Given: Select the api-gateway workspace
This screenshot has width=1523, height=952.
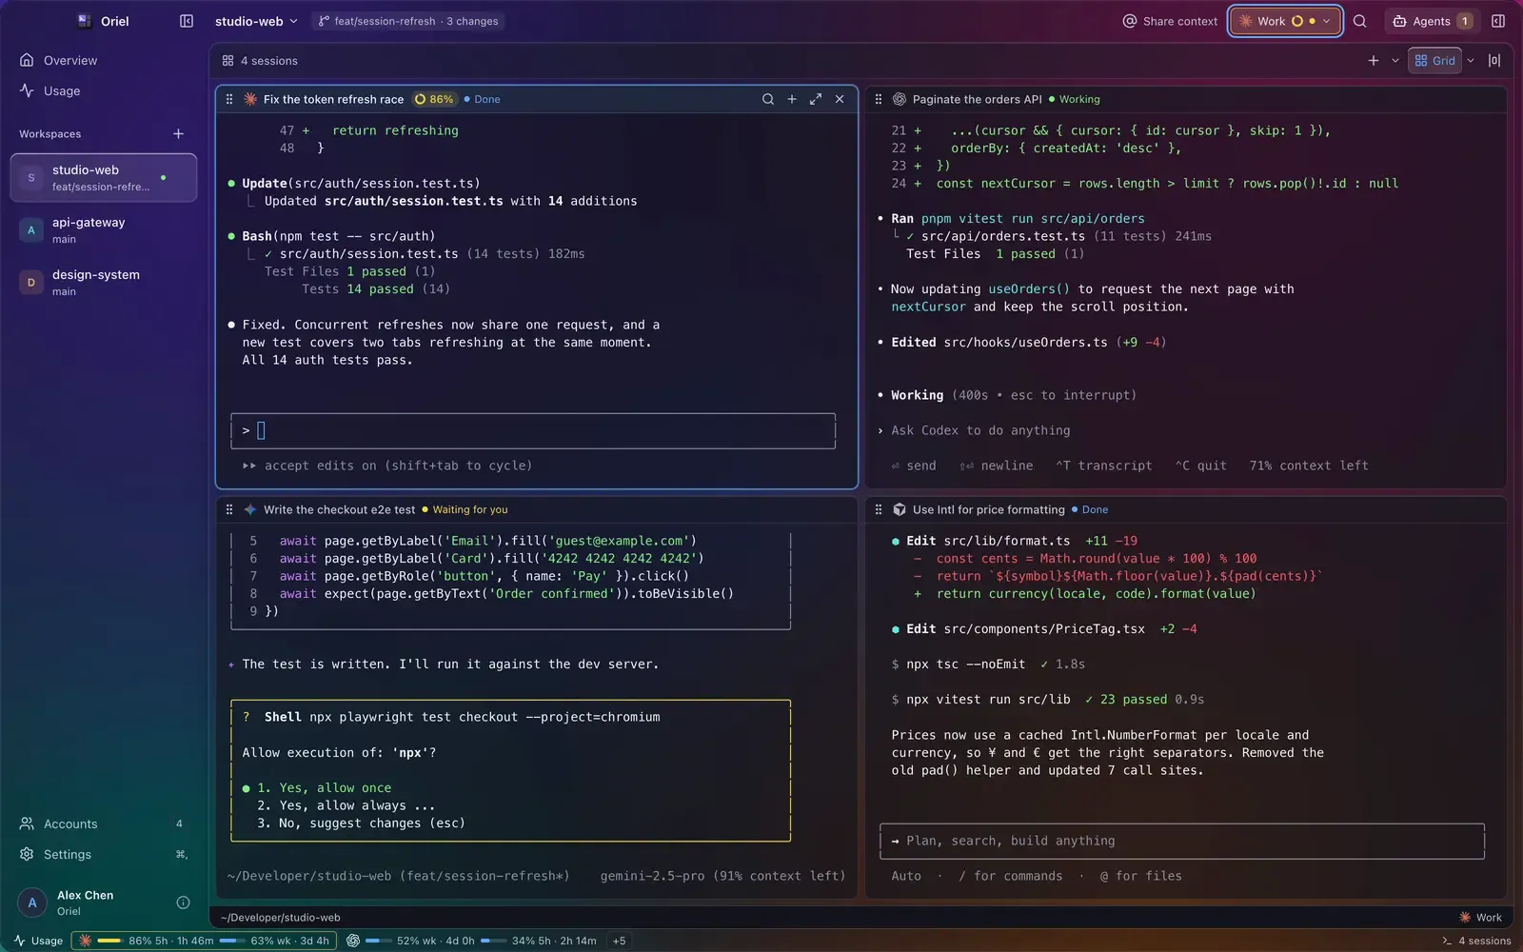Looking at the screenshot, I should coord(104,230).
